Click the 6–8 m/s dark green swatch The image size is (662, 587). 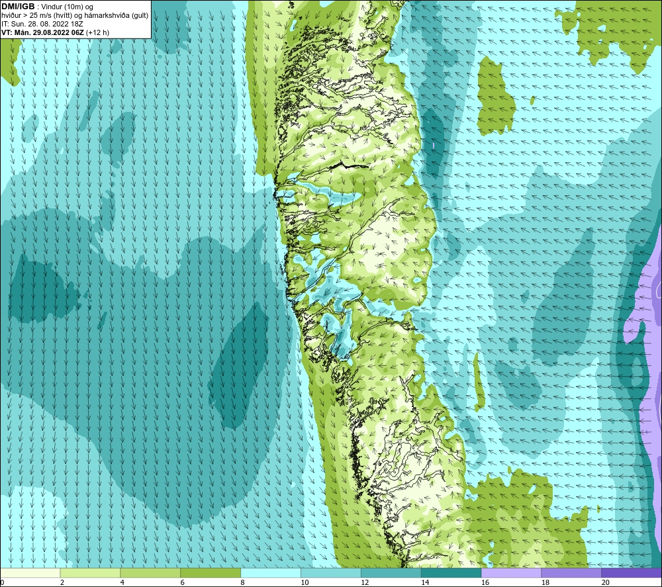click(x=211, y=572)
